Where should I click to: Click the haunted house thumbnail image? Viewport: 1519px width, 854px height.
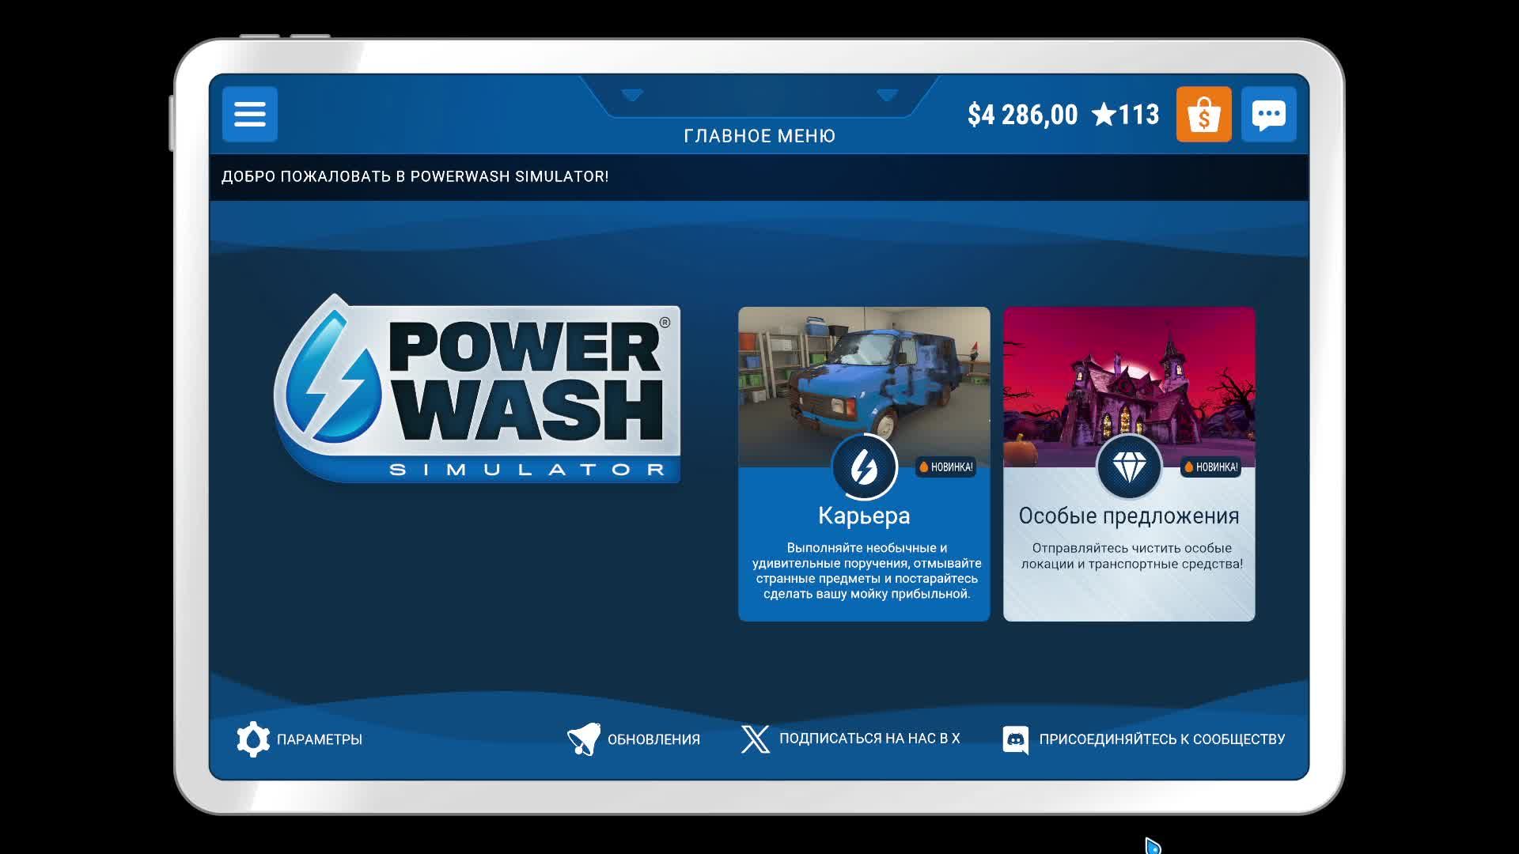pos(1129,387)
